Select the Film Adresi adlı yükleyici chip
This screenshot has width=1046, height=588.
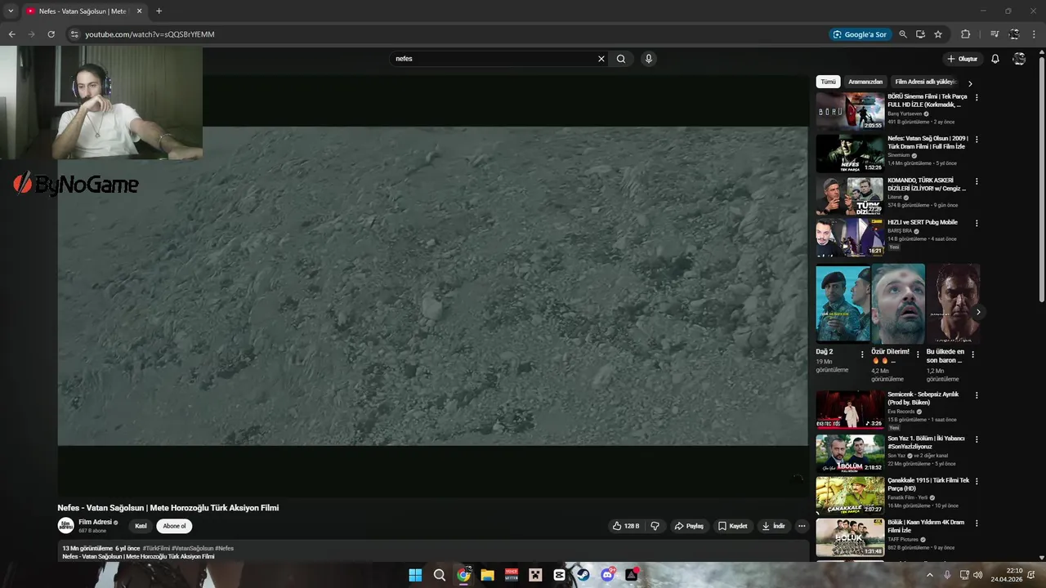click(925, 82)
